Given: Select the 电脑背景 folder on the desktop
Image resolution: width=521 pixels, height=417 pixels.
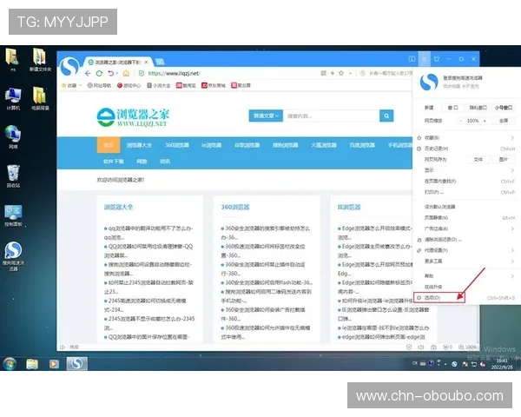Looking at the screenshot, I should click(x=40, y=98).
